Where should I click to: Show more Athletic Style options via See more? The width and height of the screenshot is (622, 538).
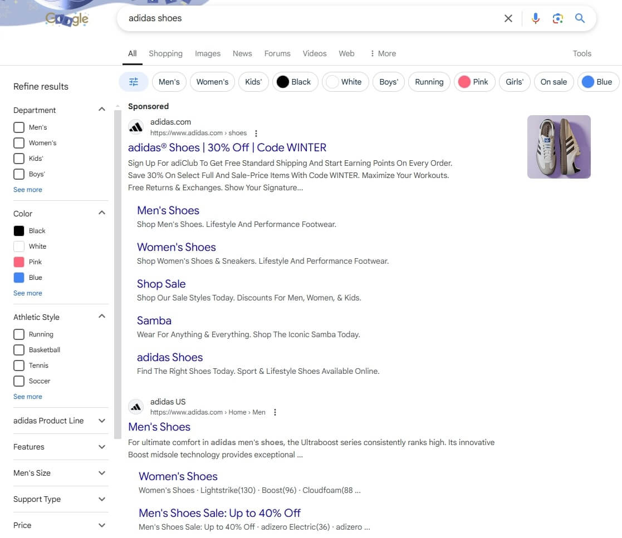tap(28, 397)
